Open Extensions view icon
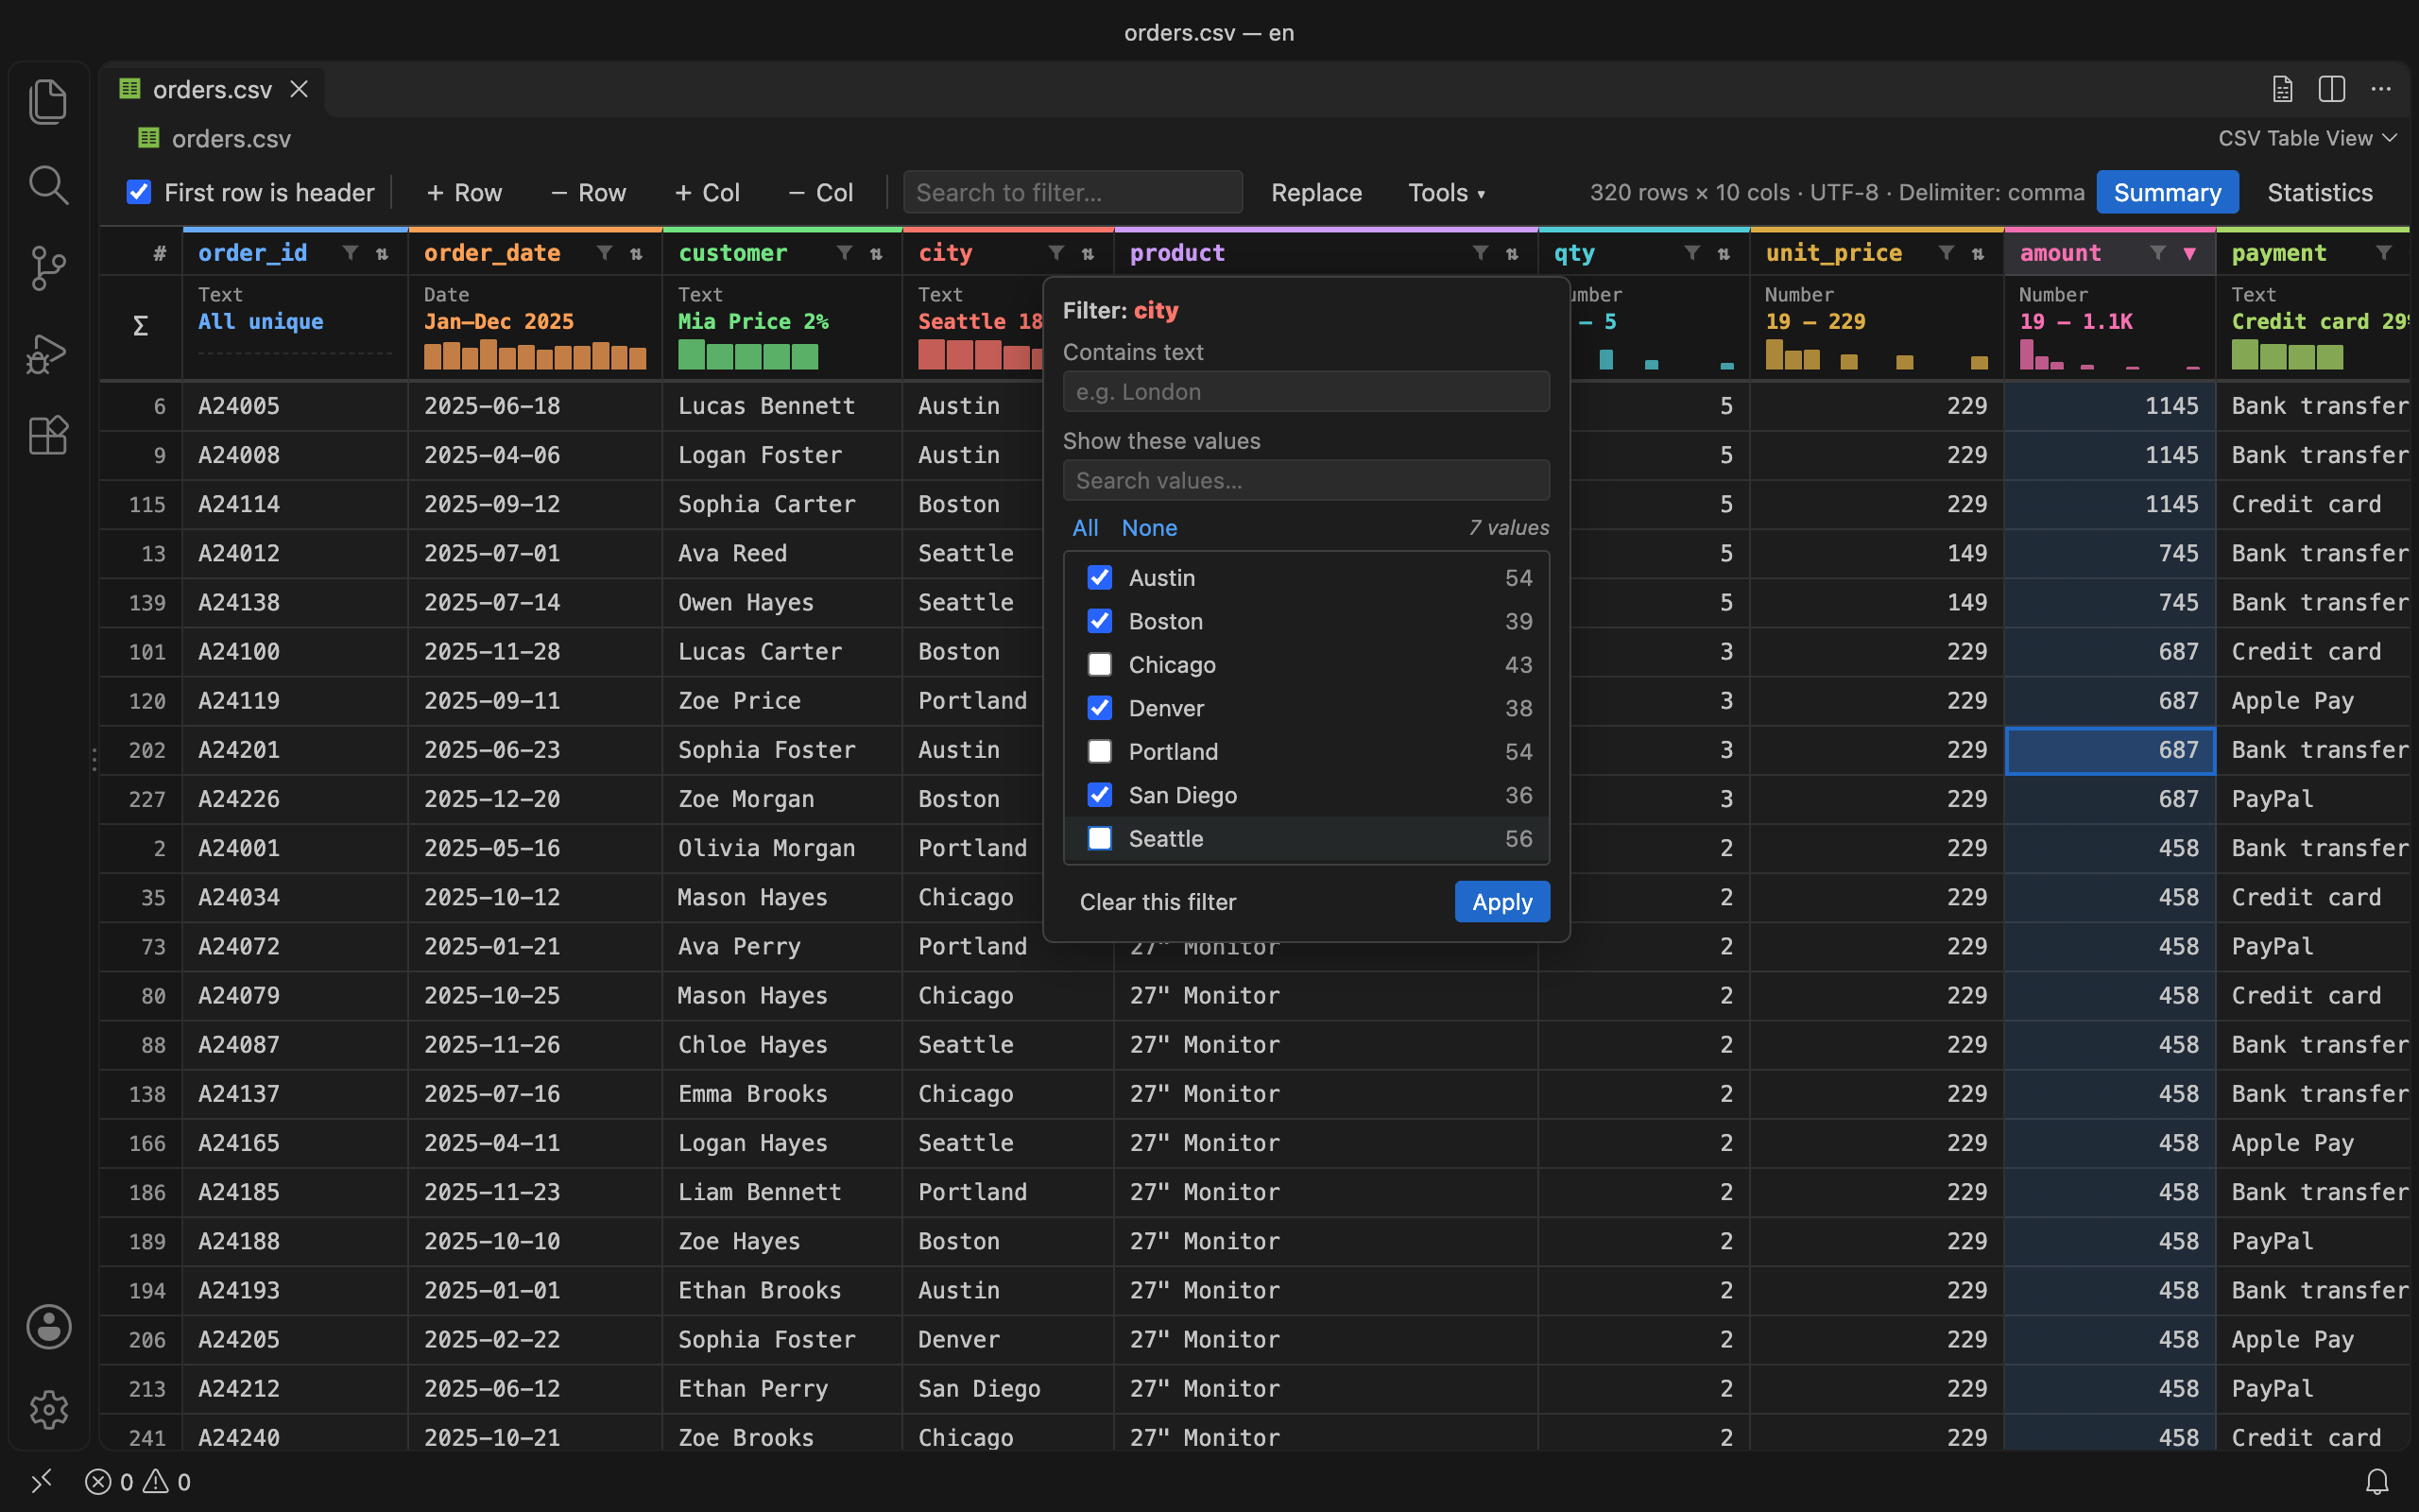The width and height of the screenshot is (2419, 1512). [x=48, y=435]
